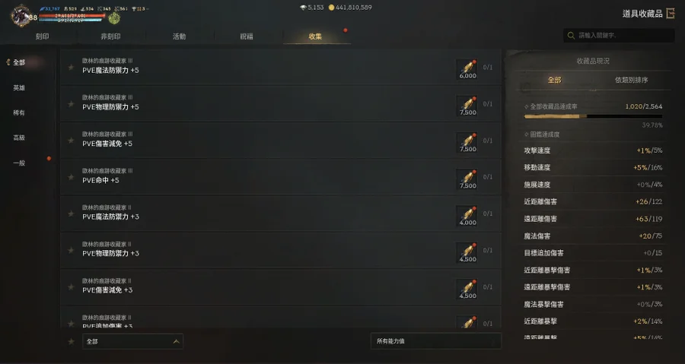Screen dimensions: 685x364
Task: Click the item icon in PVE命中 +5 row
Action: 467,179
